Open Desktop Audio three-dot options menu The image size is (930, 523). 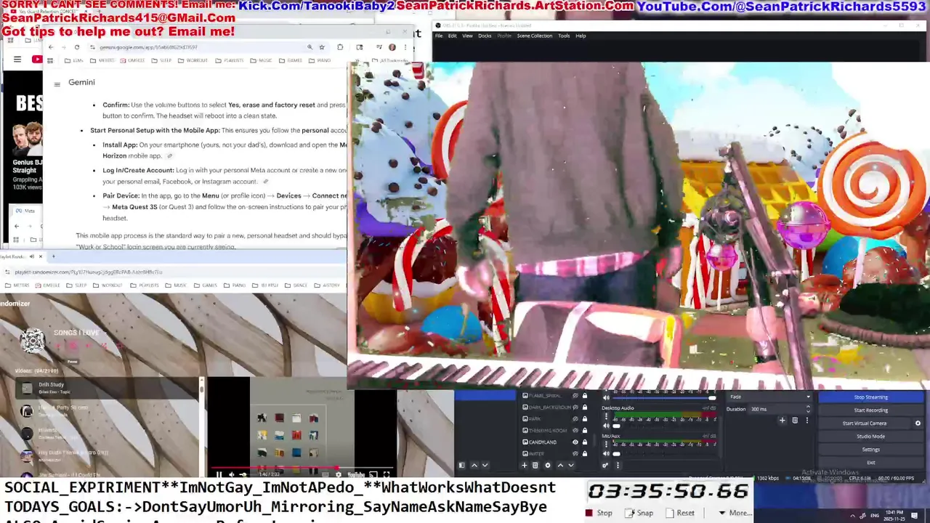coord(607,416)
